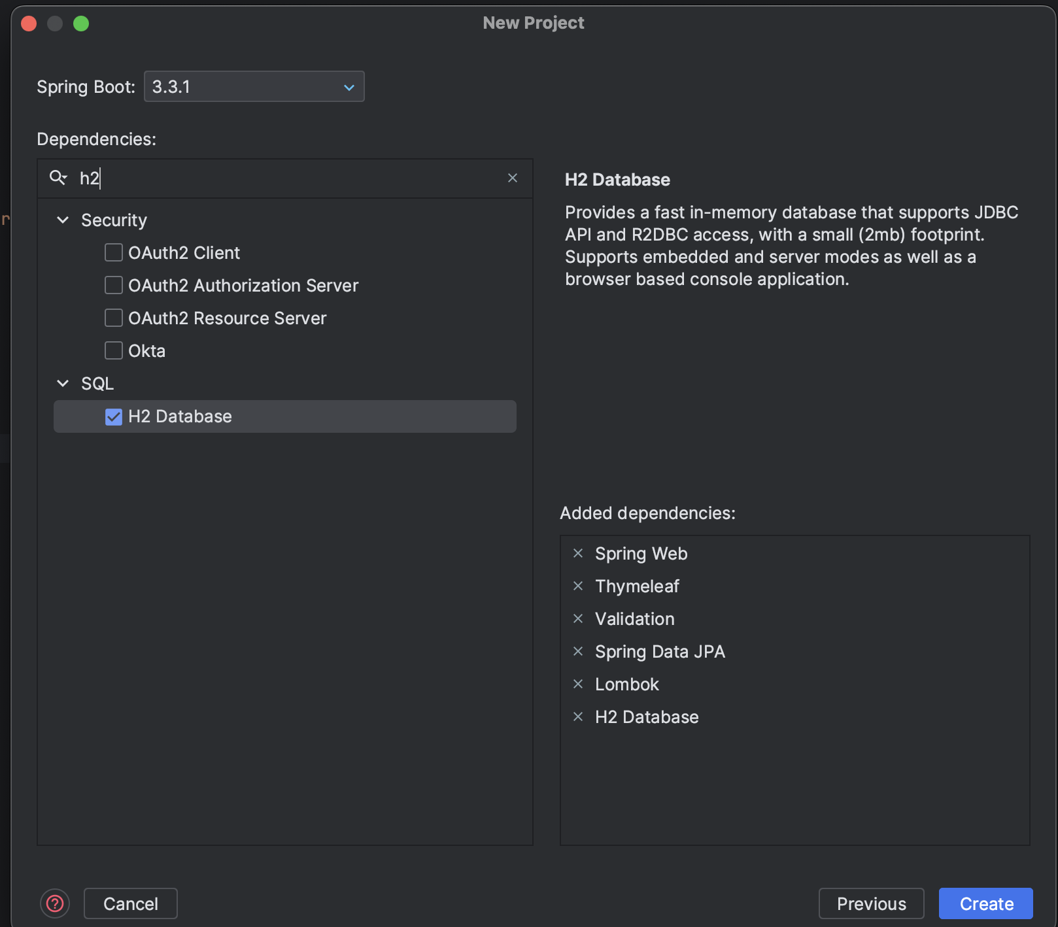1058x927 pixels.
Task: Remove Spring Web from added dependencies
Action: [578, 554]
